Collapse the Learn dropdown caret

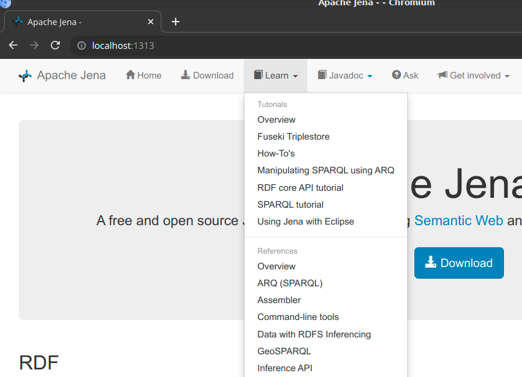click(295, 76)
